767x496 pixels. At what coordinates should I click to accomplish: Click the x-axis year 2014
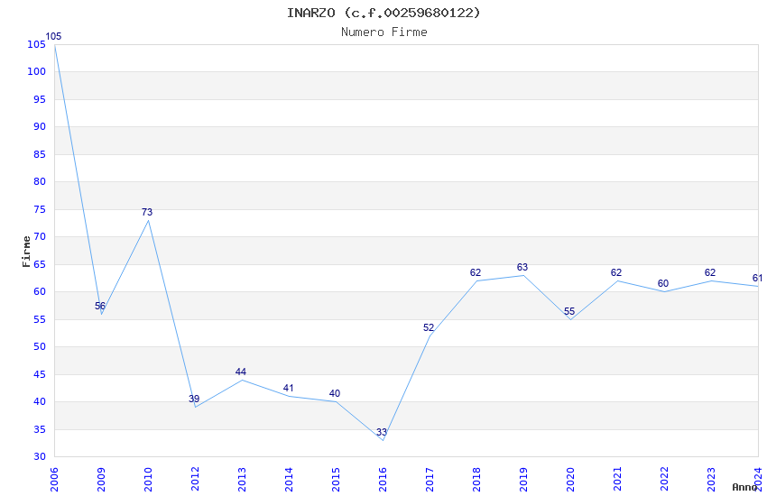pyautogui.click(x=289, y=480)
